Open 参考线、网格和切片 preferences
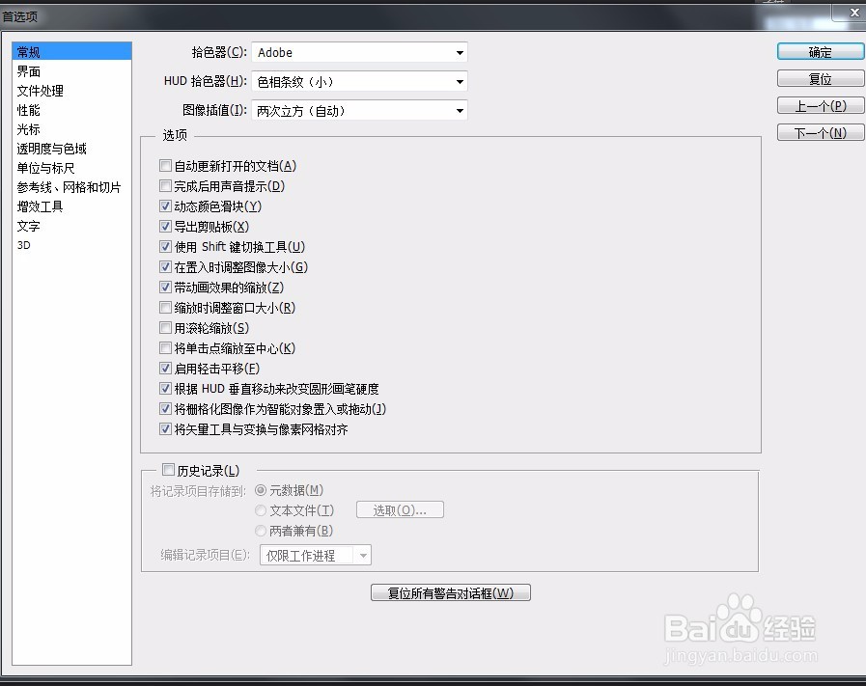Screen dimensions: 866x686 (x=71, y=187)
